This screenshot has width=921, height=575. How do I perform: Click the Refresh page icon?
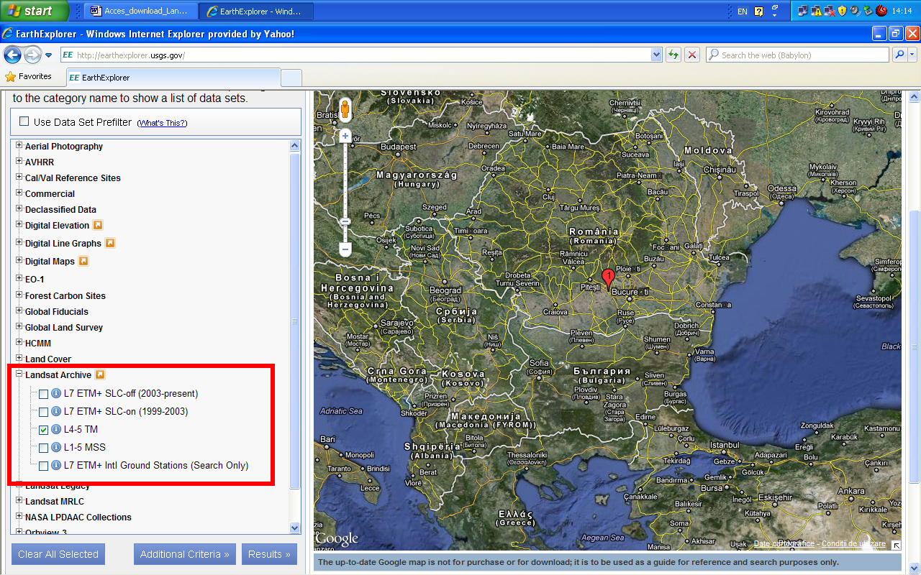point(673,55)
